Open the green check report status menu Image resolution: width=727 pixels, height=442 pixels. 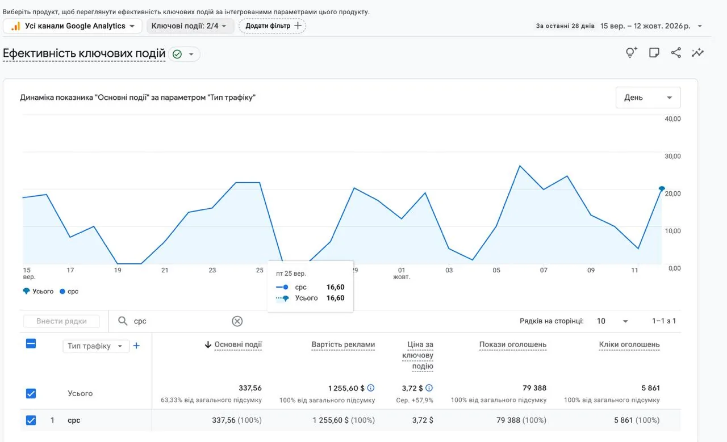[x=184, y=54]
